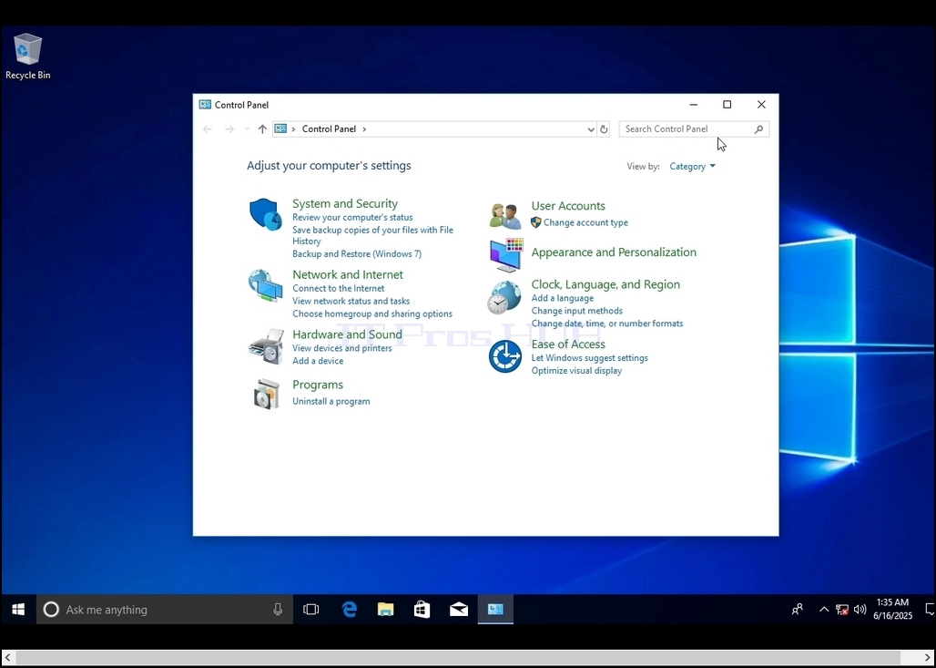Screen dimensions: 936x668
Task: Expand the View by Category dropdown
Action: [692, 167]
